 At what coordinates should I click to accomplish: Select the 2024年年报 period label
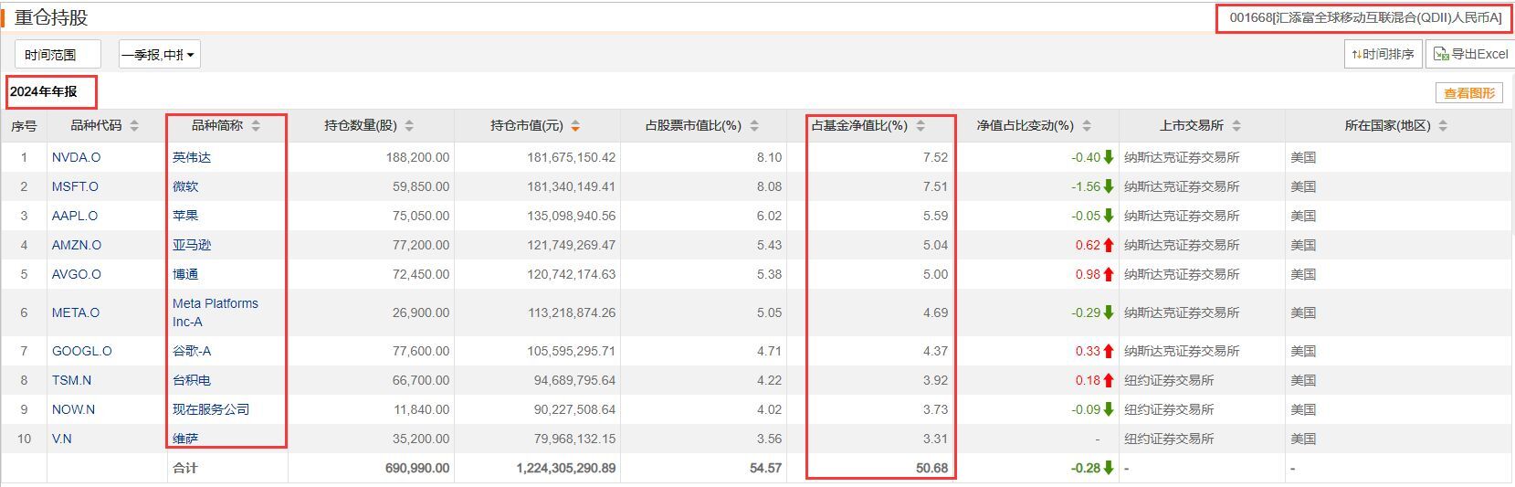[44, 91]
